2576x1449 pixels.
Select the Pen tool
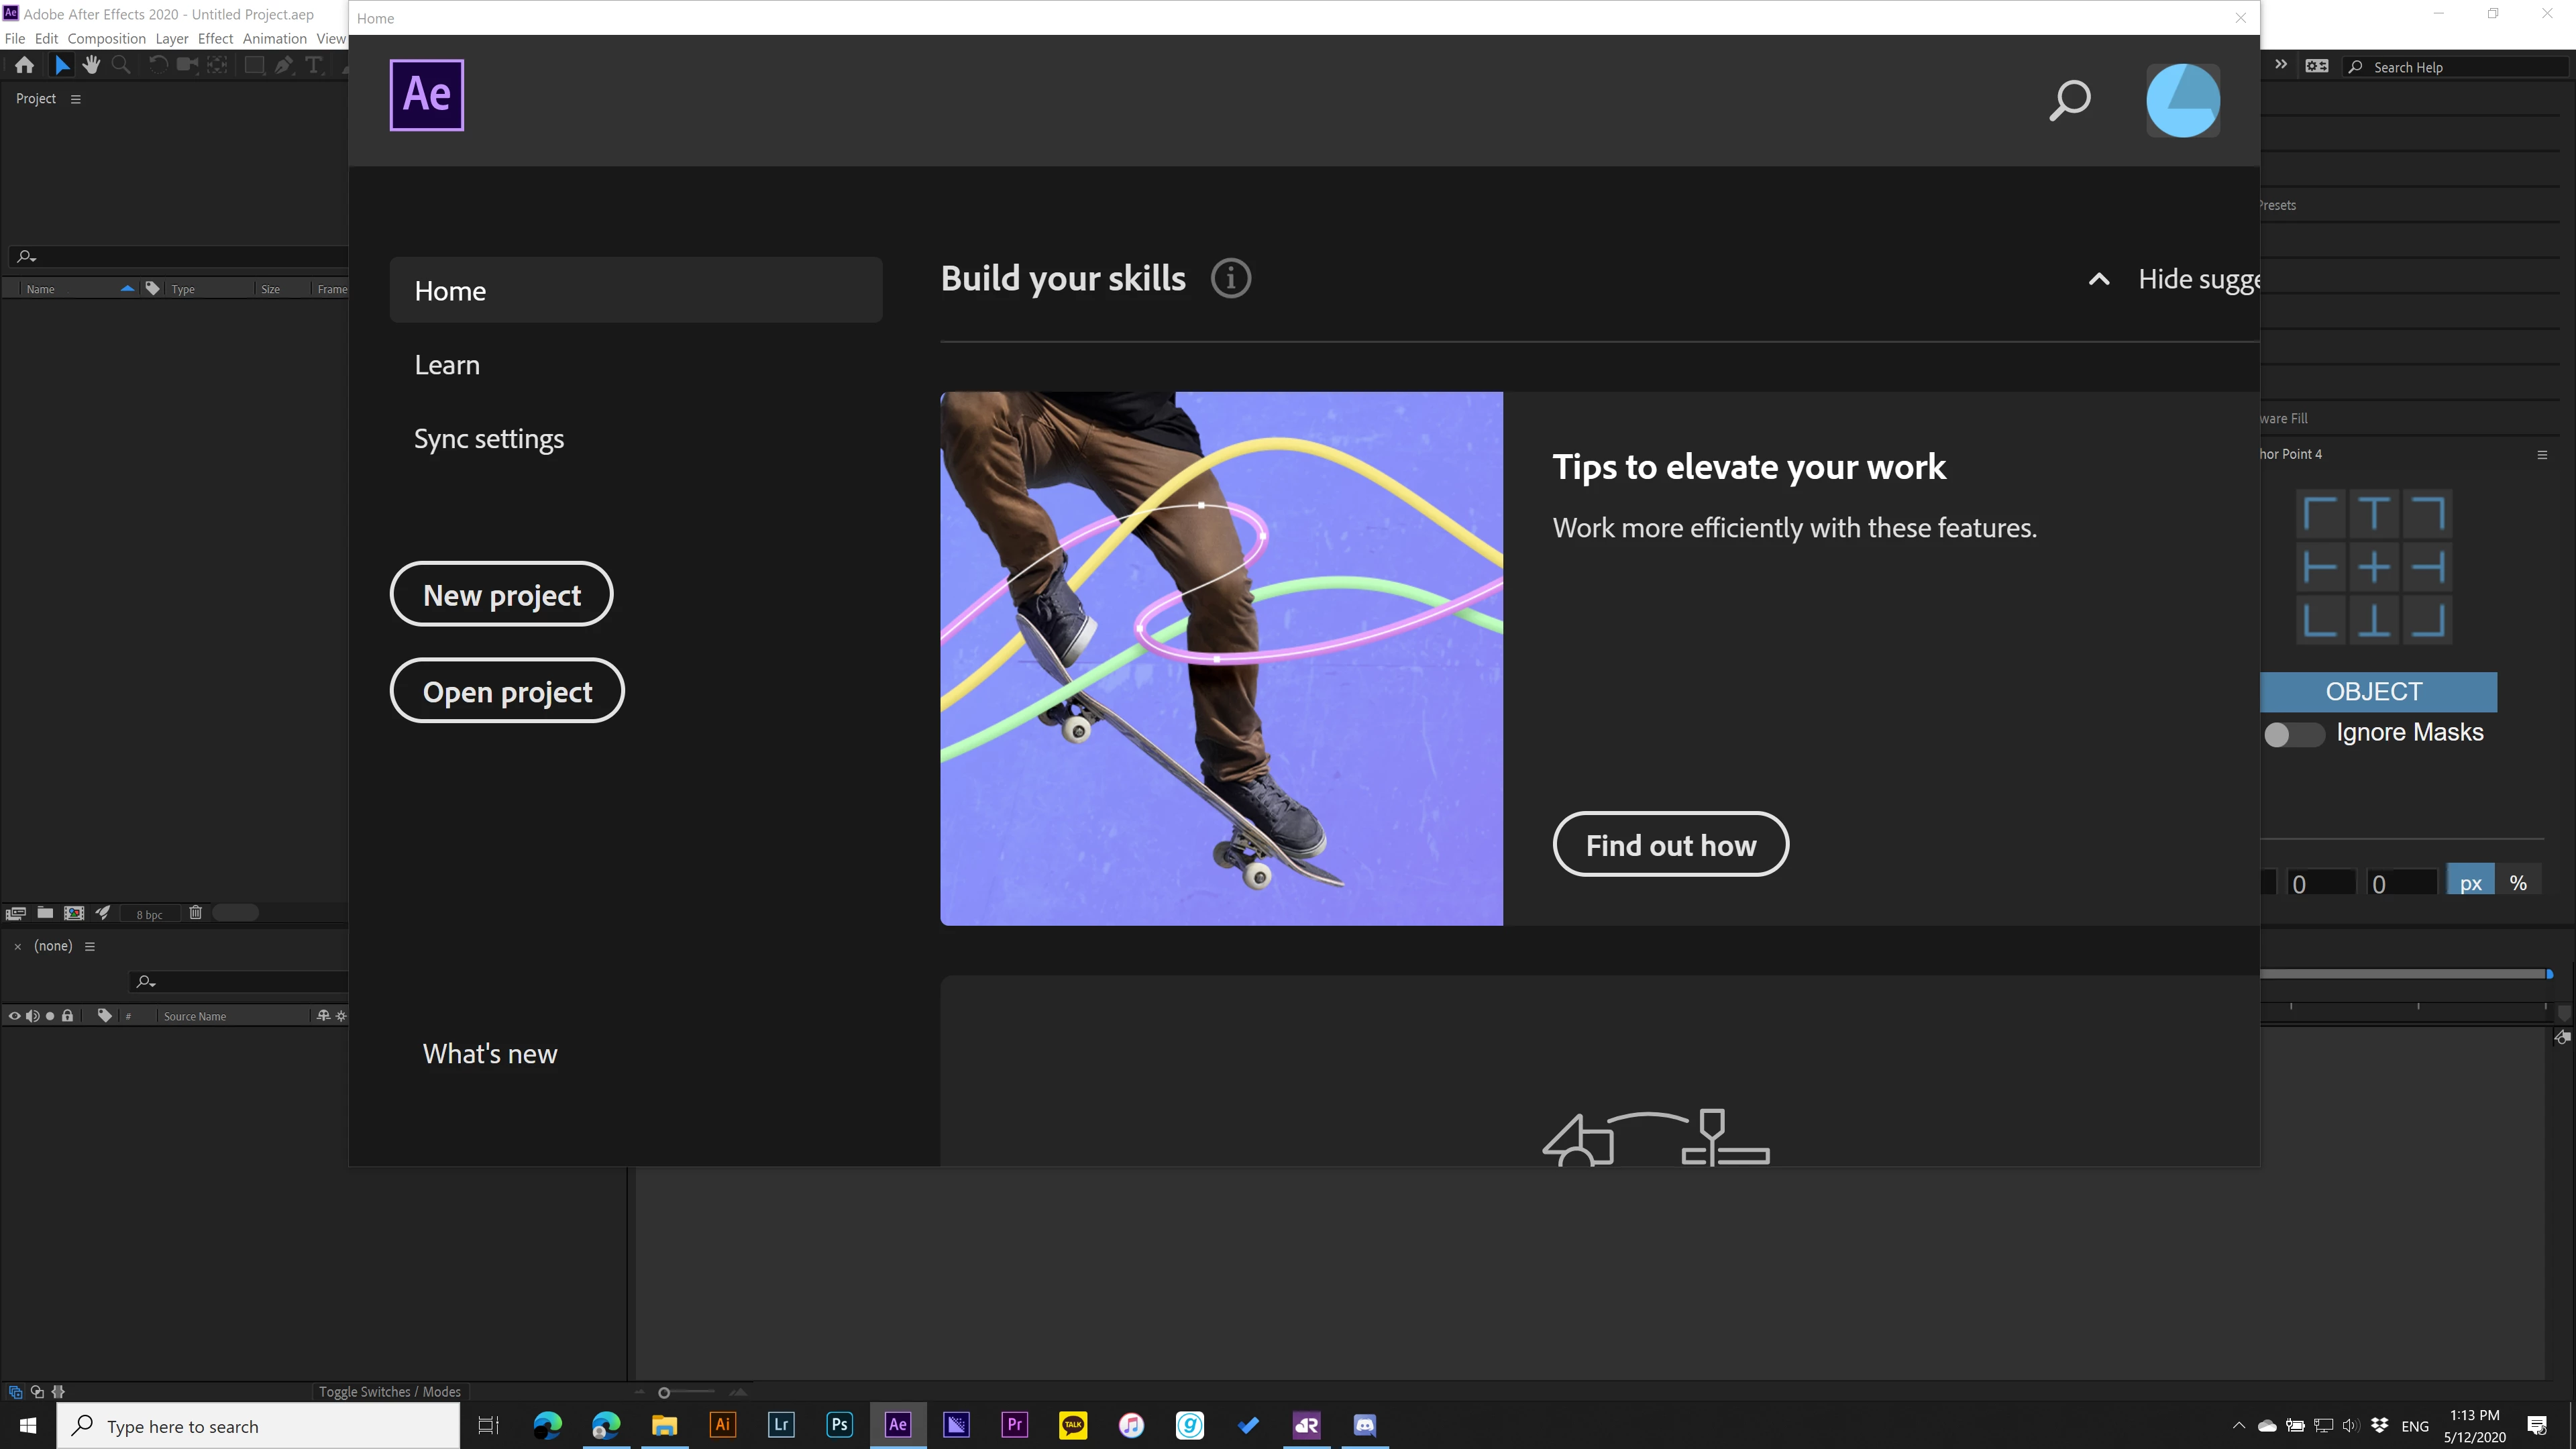pos(285,65)
